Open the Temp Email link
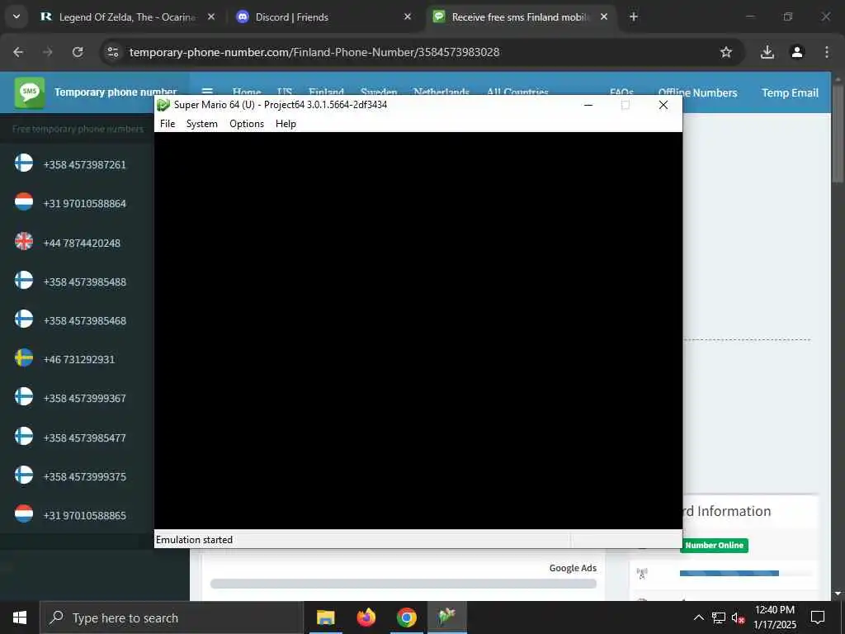The width and height of the screenshot is (845, 634). coord(790,92)
